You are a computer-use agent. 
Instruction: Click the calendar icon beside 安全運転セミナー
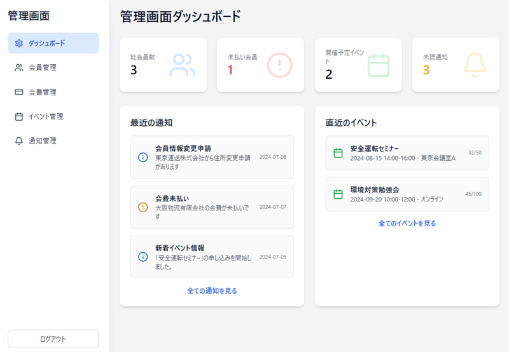coord(338,153)
